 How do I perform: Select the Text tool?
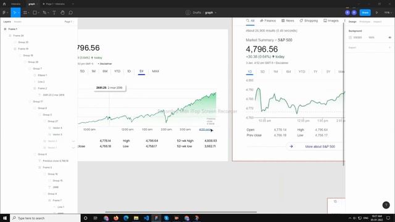54,12
